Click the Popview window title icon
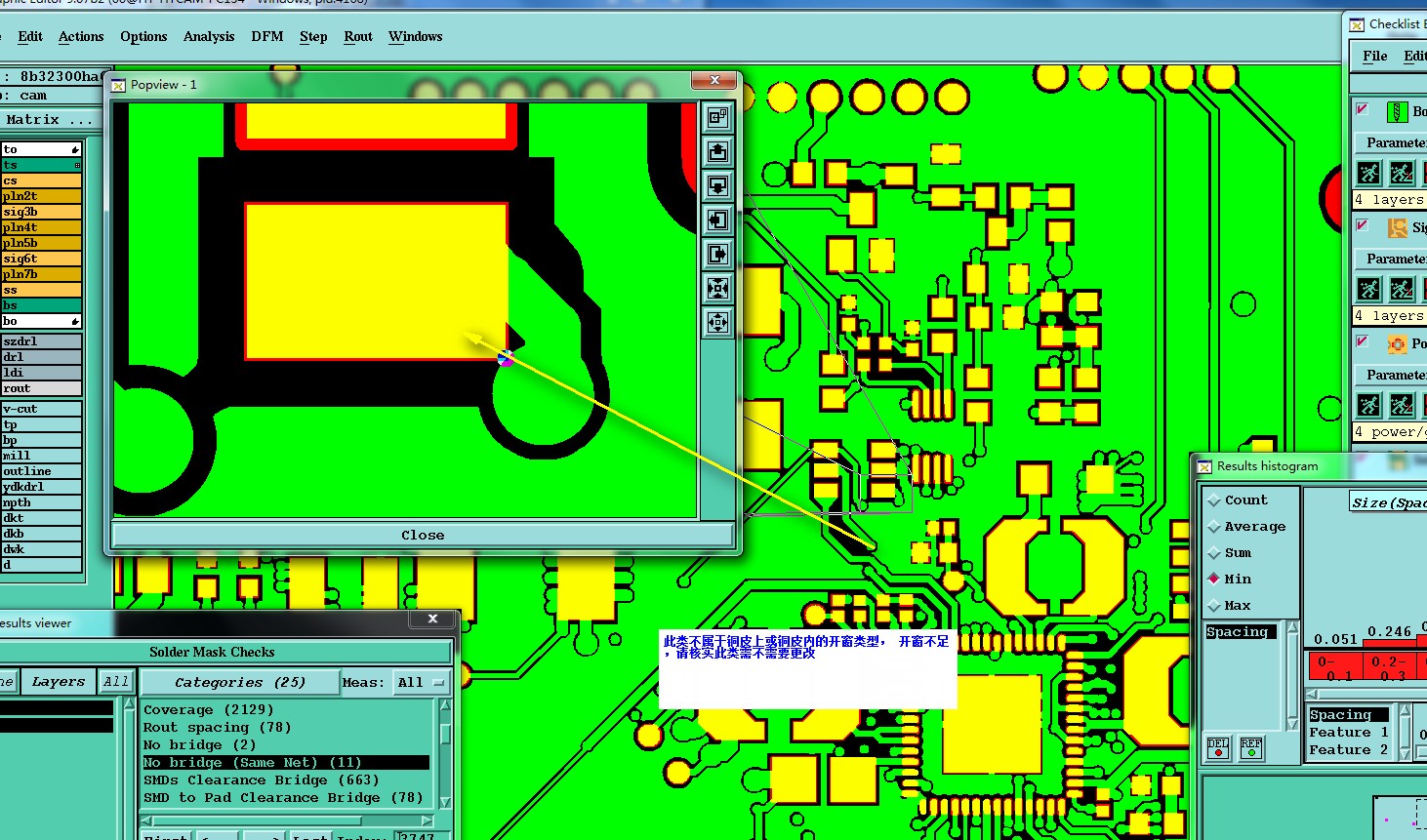 point(118,85)
